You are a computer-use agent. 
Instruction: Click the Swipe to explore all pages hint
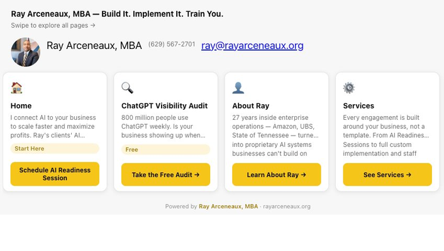click(53, 26)
